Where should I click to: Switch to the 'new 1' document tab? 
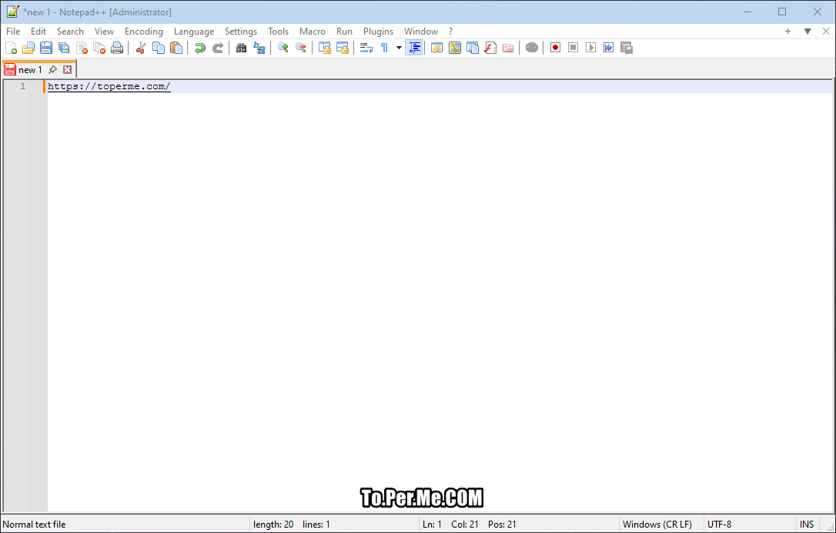click(x=31, y=70)
